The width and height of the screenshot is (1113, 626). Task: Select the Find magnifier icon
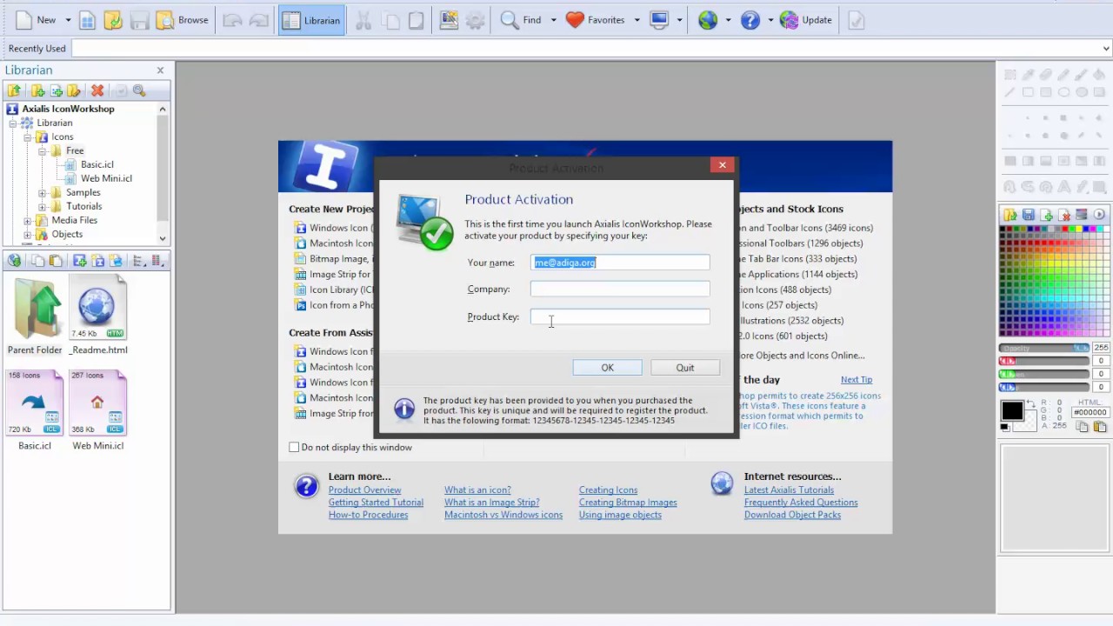(x=510, y=20)
